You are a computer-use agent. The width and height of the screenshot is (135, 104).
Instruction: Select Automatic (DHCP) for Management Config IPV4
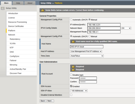[x=71, y=19]
